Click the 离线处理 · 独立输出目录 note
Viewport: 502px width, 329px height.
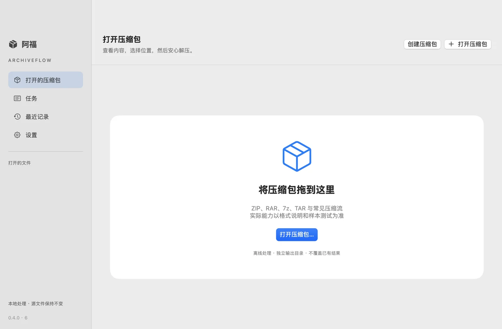click(x=297, y=253)
